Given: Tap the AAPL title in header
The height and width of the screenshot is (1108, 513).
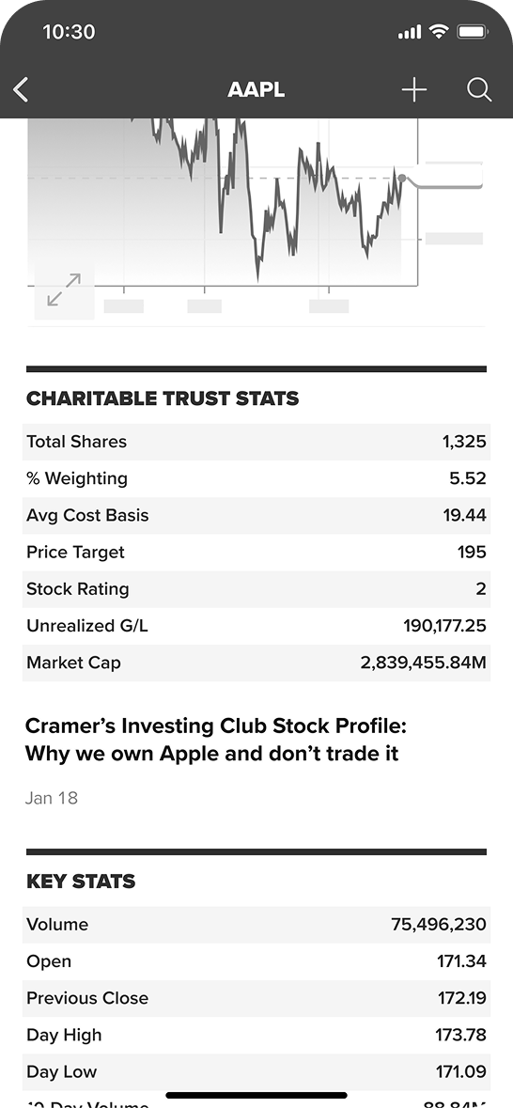Looking at the screenshot, I should tap(256, 89).
